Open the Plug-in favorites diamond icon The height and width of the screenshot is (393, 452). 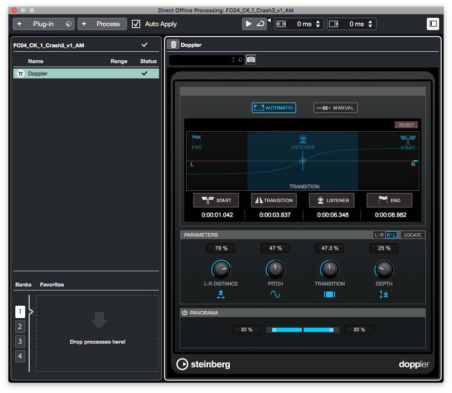point(69,24)
